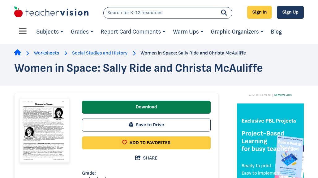Screen dimensions: 318x178
Task: Click the home icon in the breadcrumb
Action: point(18,52)
